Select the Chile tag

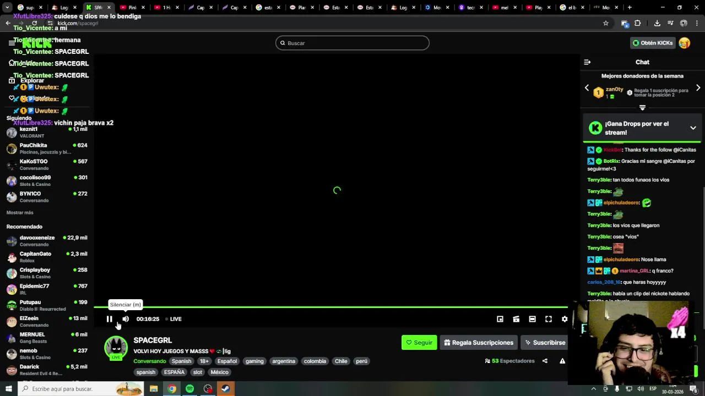341,361
